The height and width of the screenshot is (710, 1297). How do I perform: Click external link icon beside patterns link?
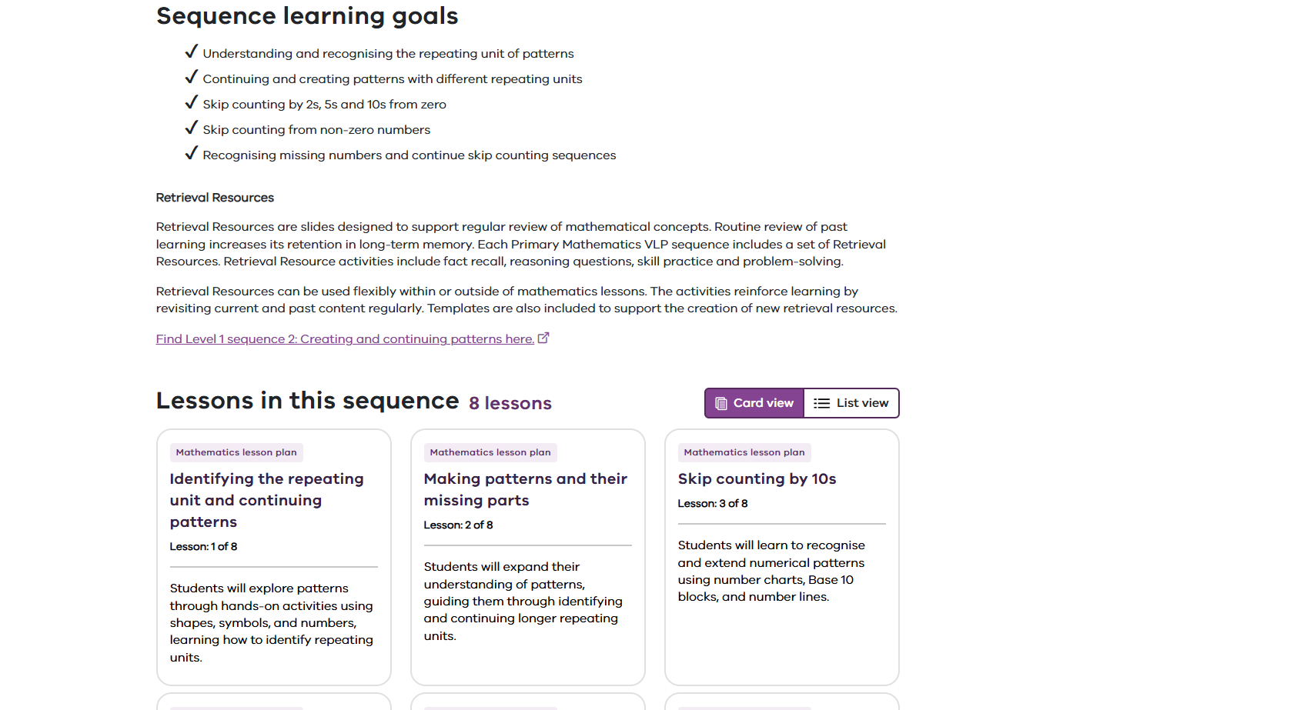coord(543,338)
